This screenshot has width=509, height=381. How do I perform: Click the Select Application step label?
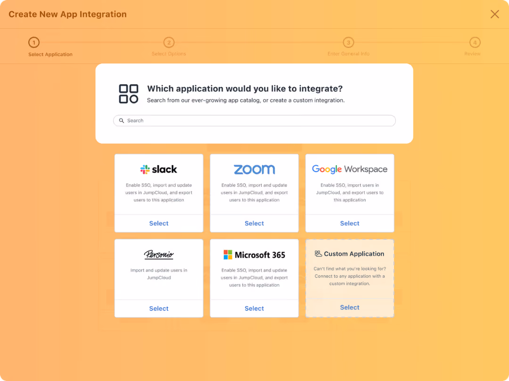coord(50,55)
